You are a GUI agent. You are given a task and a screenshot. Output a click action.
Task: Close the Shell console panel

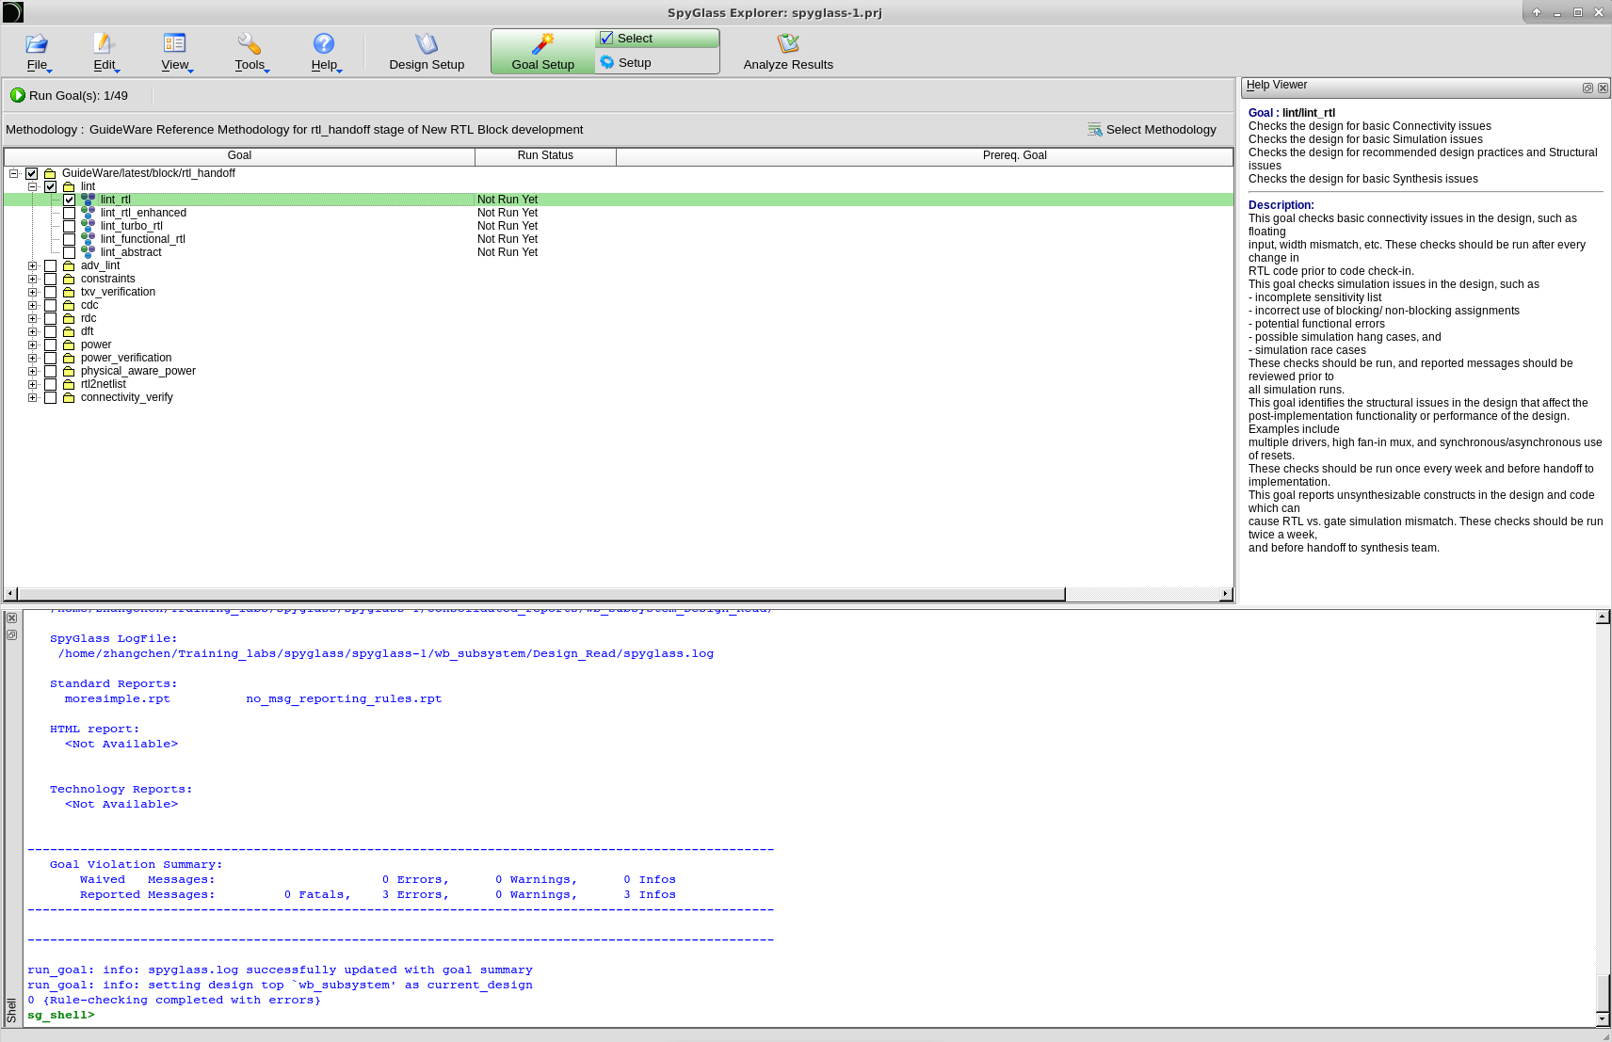pos(11,618)
